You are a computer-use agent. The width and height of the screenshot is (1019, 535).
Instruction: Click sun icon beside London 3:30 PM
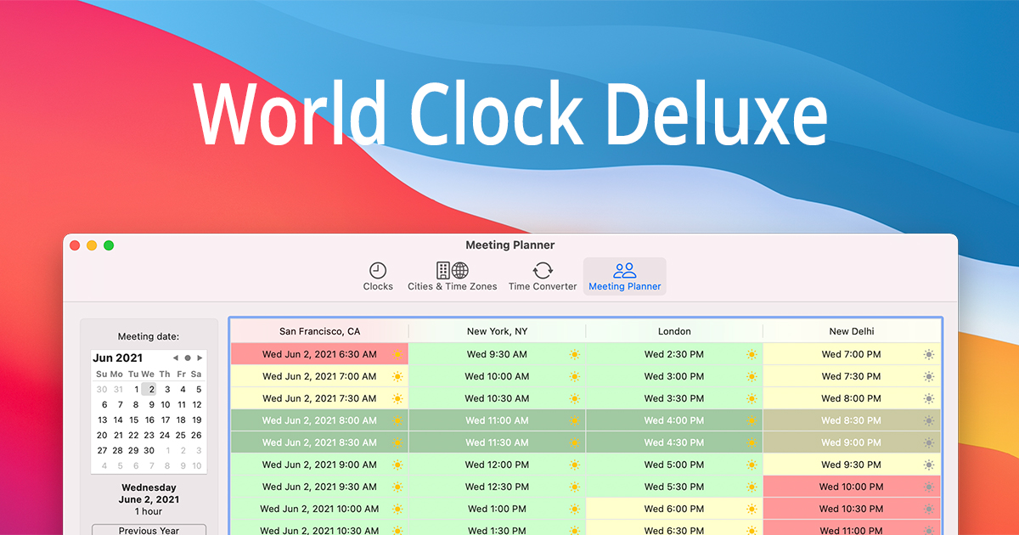[x=752, y=398]
